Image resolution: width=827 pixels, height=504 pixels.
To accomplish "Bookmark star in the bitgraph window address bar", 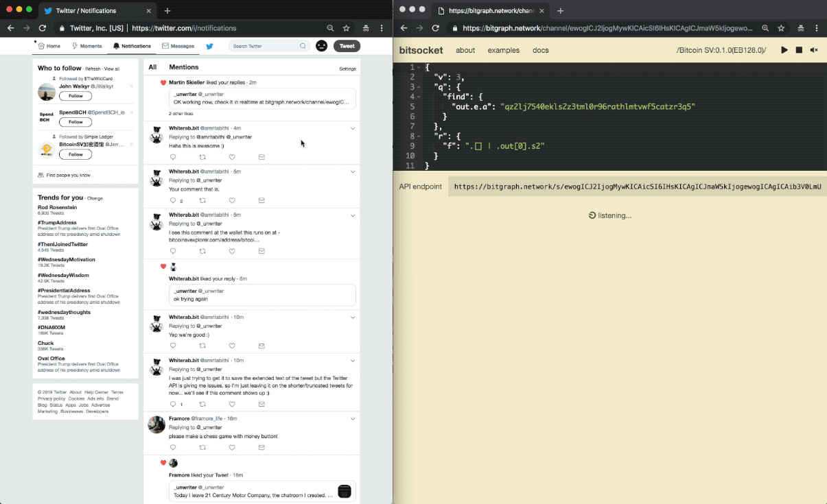I will 781,28.
